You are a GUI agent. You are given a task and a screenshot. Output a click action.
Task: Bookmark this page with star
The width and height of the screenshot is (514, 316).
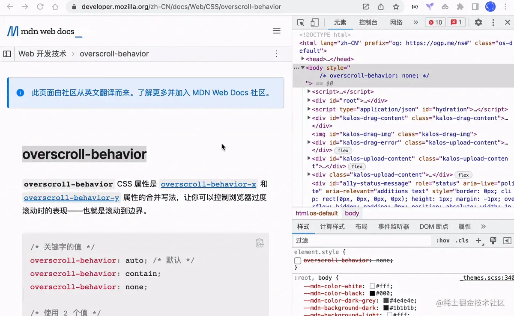point(396,7)
